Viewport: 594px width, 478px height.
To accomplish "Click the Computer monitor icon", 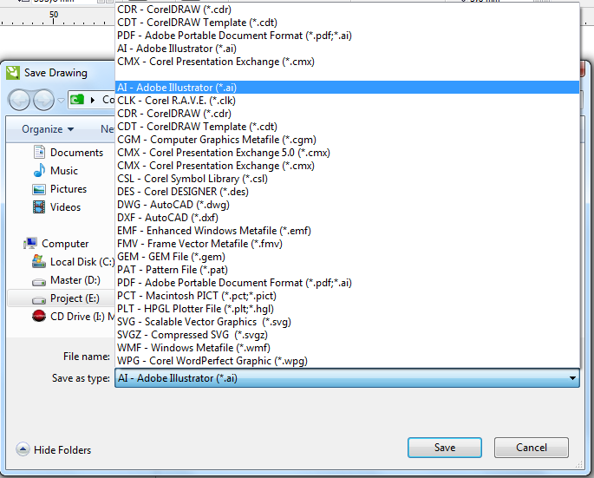I will tap(30, 243).
